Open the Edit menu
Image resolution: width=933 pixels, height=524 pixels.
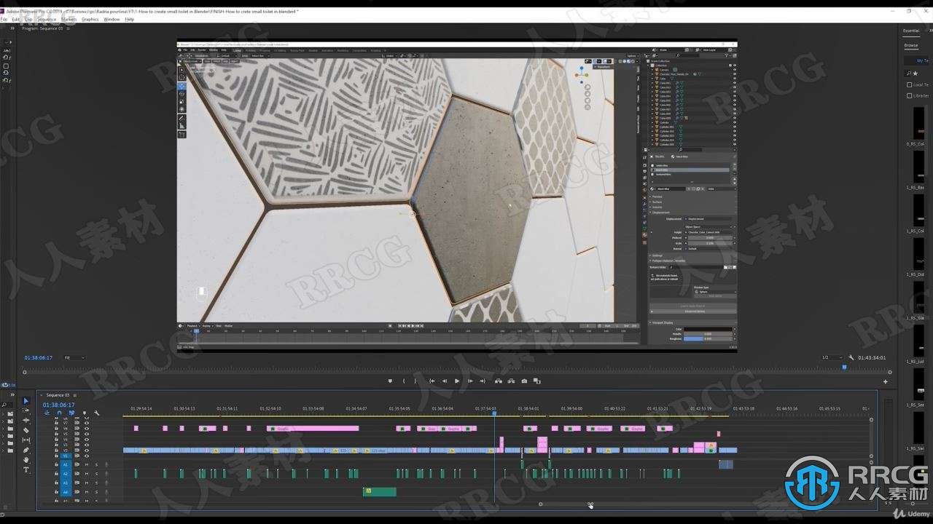pos(15,19)
